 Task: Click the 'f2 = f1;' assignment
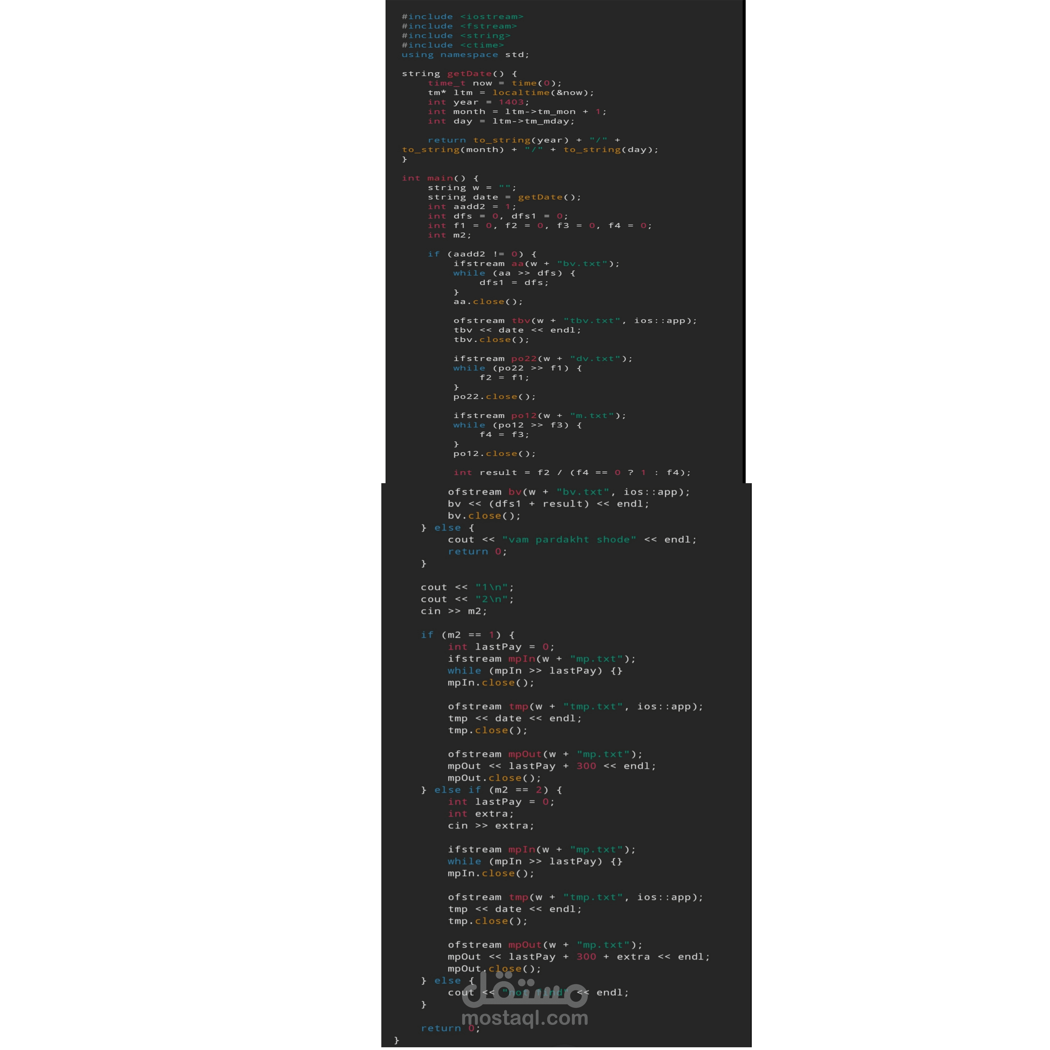pyautogui.click(x=504, y=378)
